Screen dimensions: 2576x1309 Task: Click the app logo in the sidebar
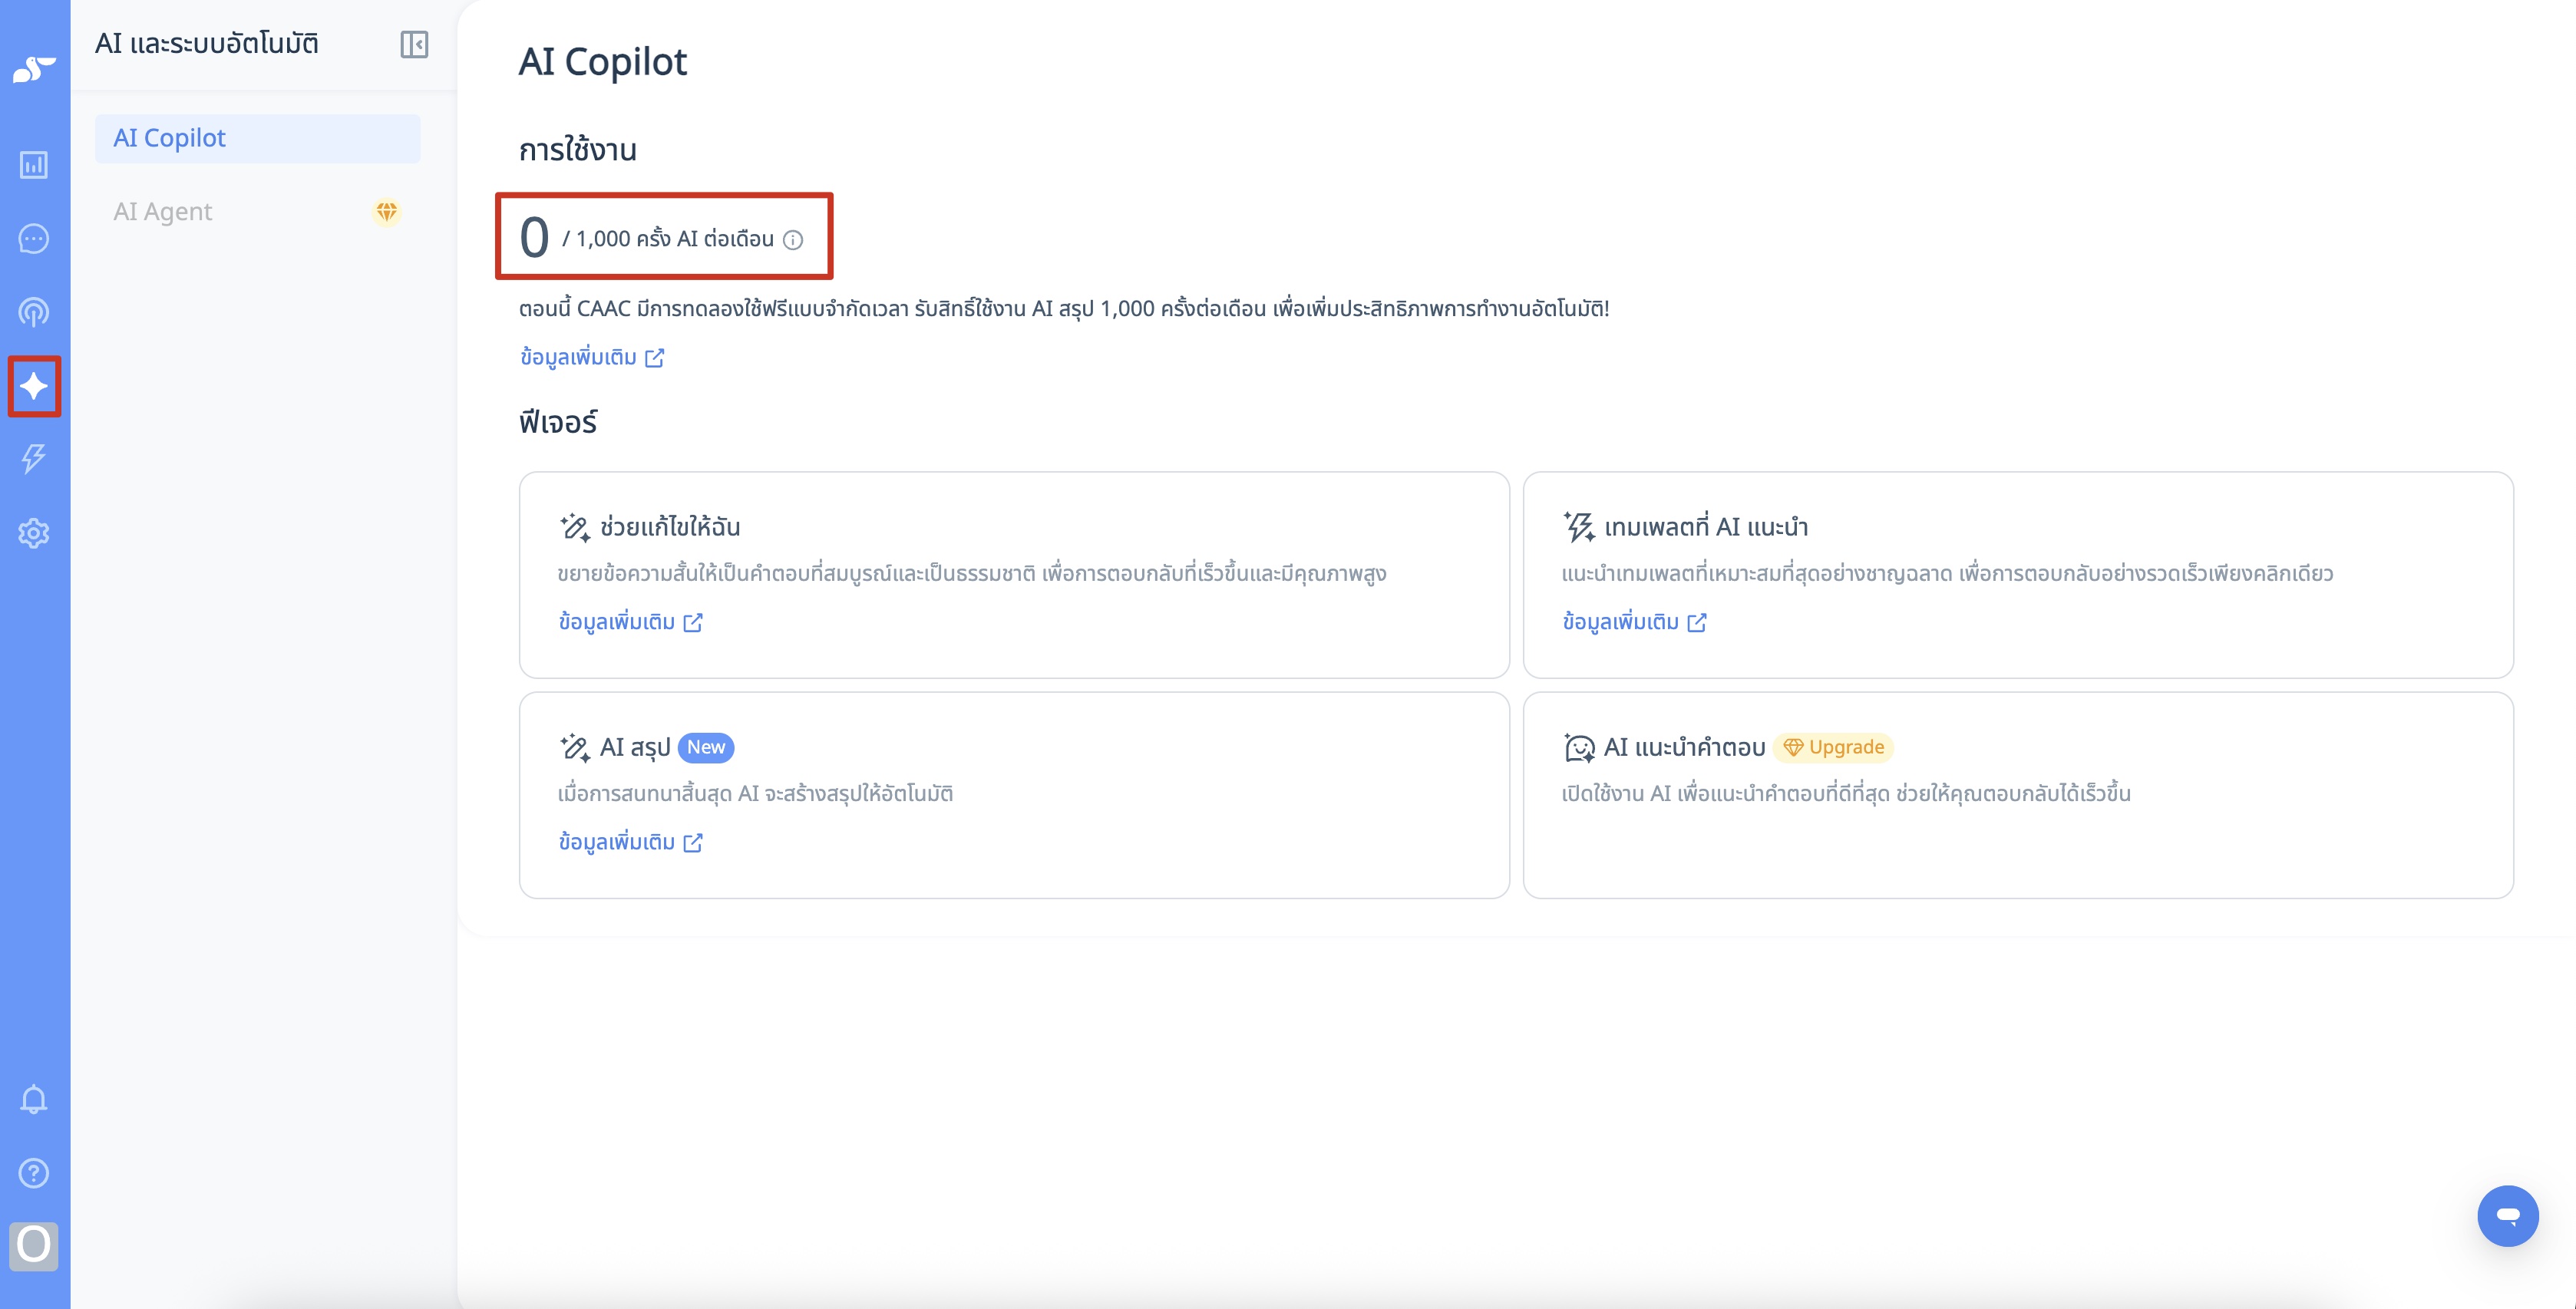[x=34, y=69]
